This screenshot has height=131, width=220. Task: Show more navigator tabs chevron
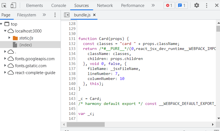pos(44,15)
